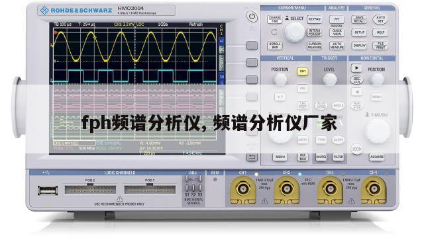Screen dimensions: 424x238
Task: Start FFT analysis with the FFT button
Action: 337,19
